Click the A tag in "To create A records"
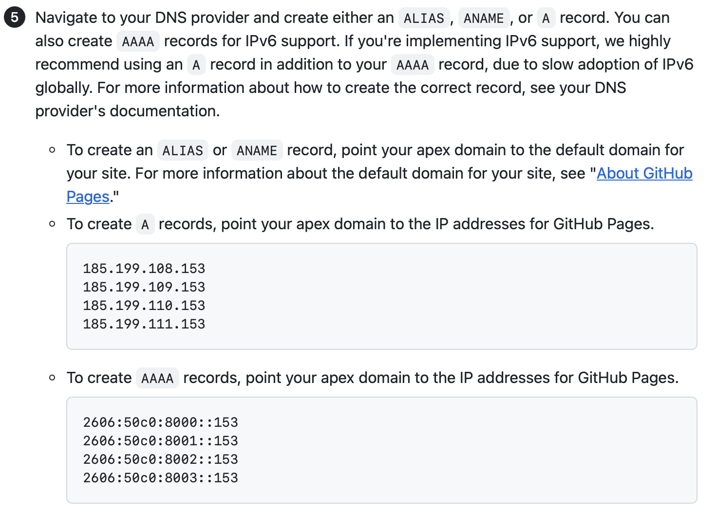This screenshot has width=716, height=511. tap(145, 225)
